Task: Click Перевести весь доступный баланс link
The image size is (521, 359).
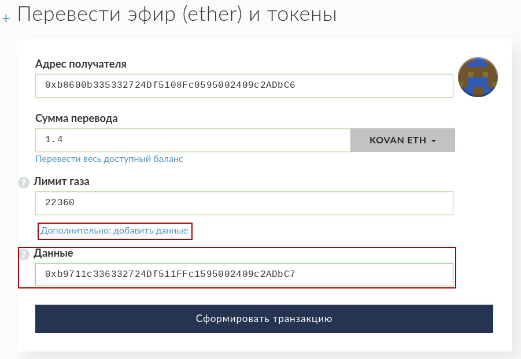Action: click(109, 158)
